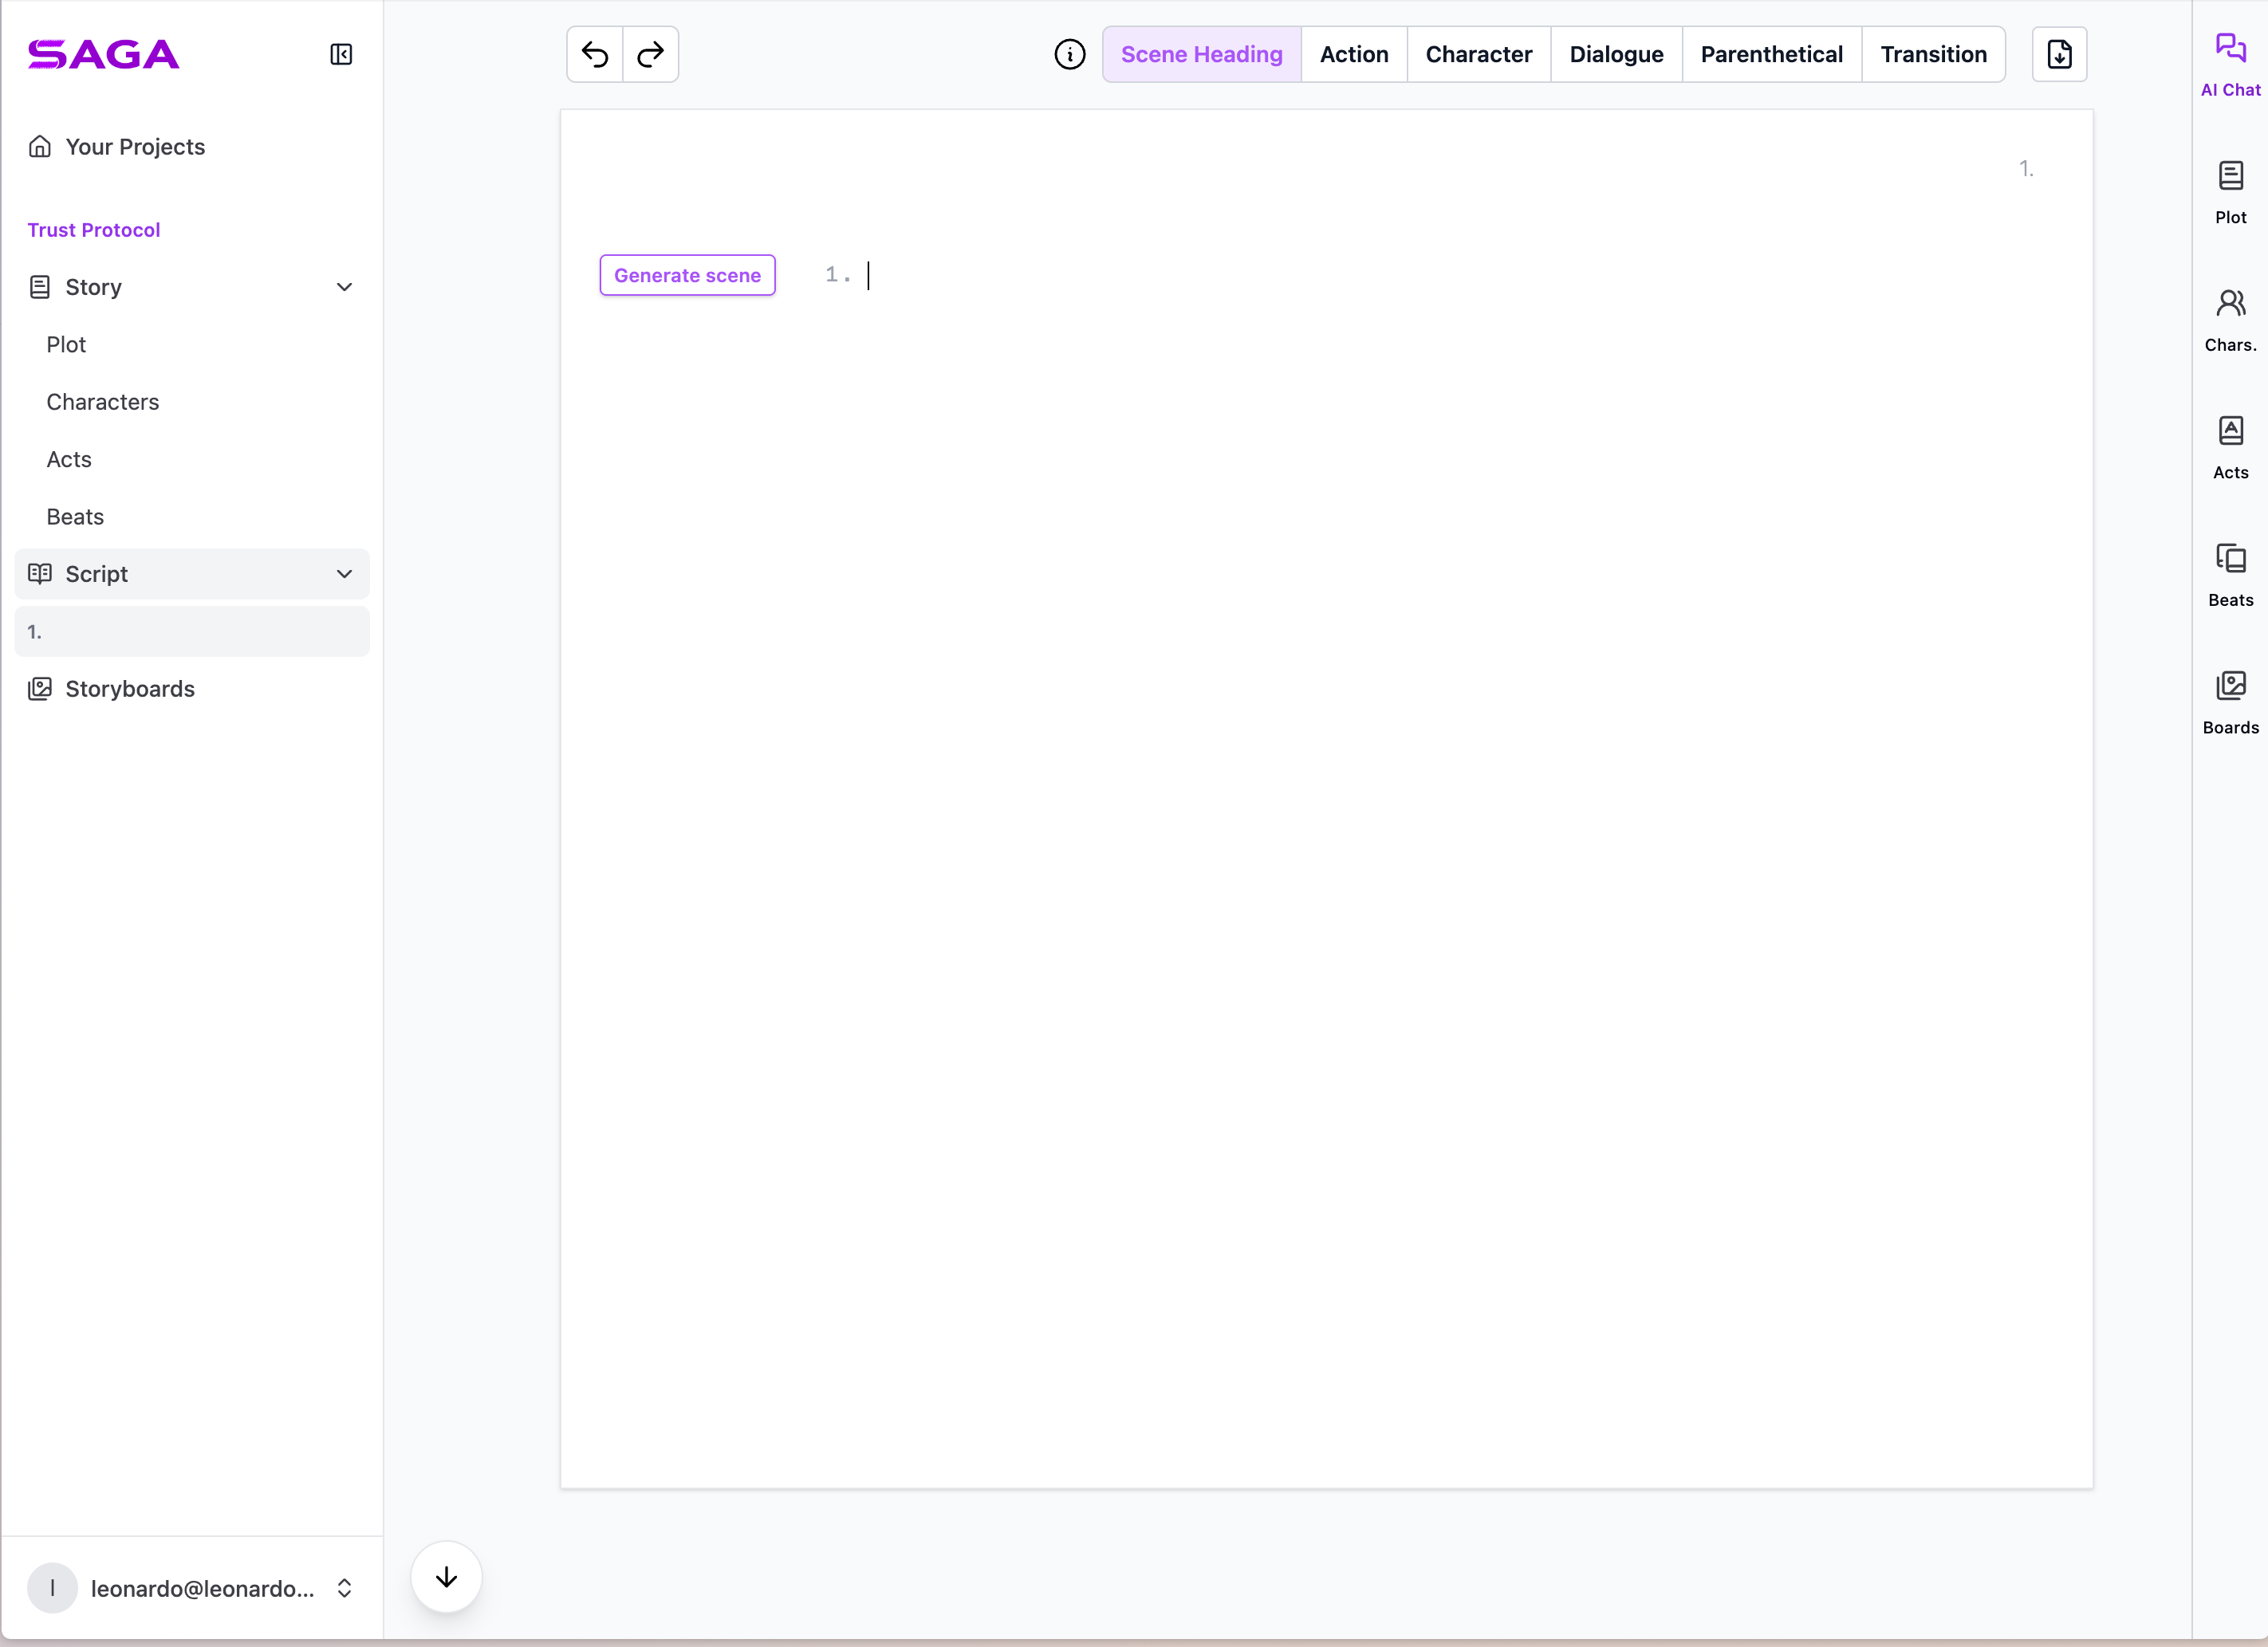Switch line format to Dialogue

click(1616, 54)
